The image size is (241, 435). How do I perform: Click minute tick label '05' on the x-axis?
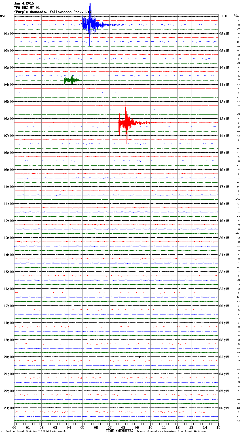[x=83, y=427]
